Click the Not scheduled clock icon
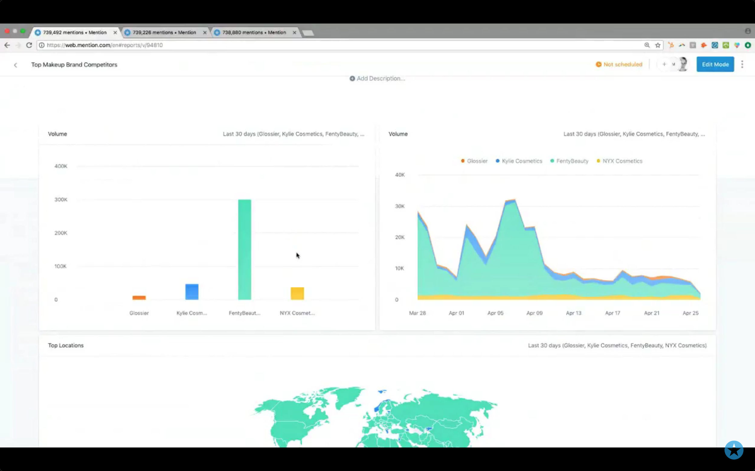This screenshot has width=755, height=471. coord(598,65)
